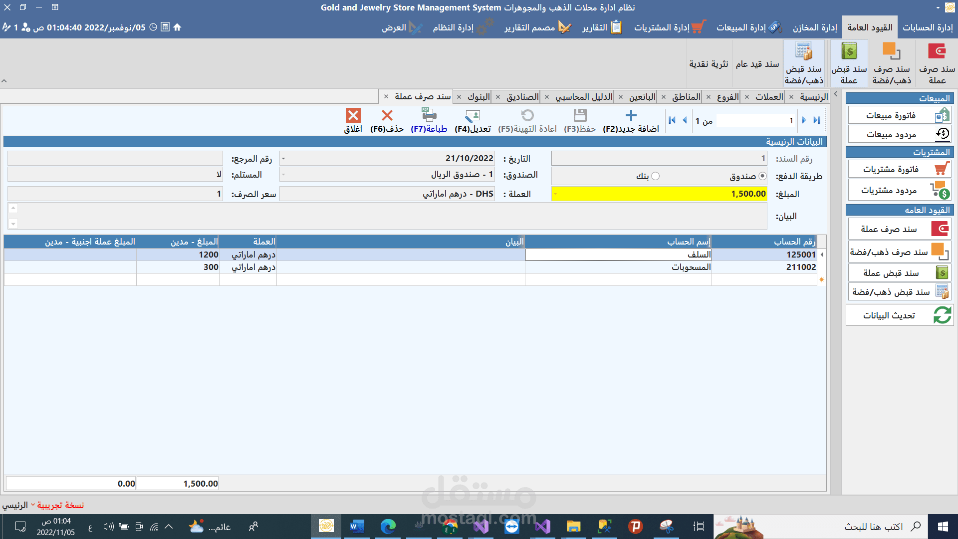Click the Print (F7) printer icon
Viewport: 958px width, 539px height.
(429, 116)
